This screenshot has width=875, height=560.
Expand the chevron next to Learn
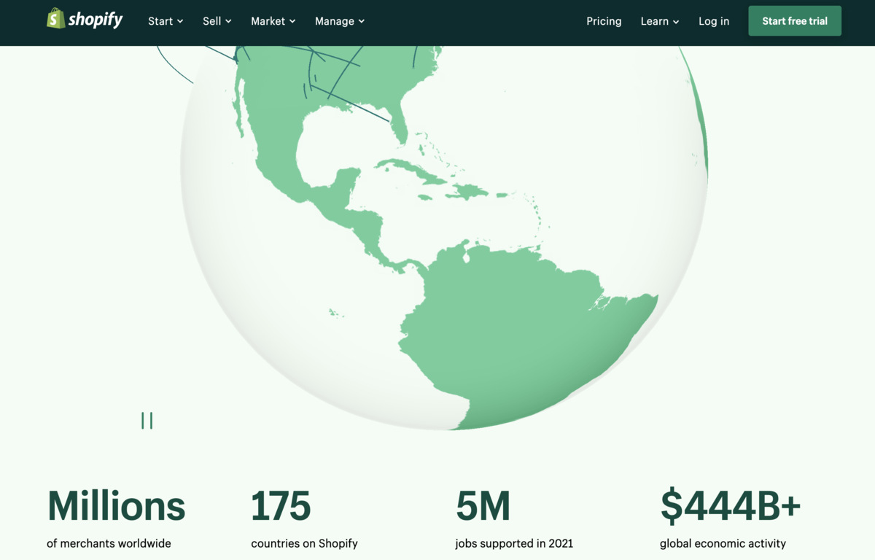[676, 22]
